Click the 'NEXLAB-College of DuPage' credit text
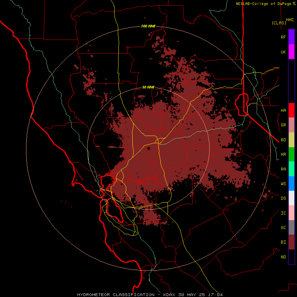 click(263, 4)
